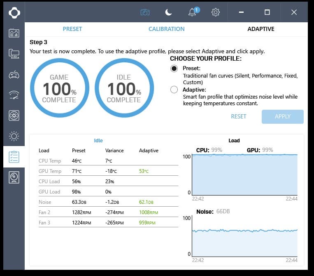Select the Preset profile radio button
Image resolution: width=314 pixels, height=276 pixels.
[174, 68]
